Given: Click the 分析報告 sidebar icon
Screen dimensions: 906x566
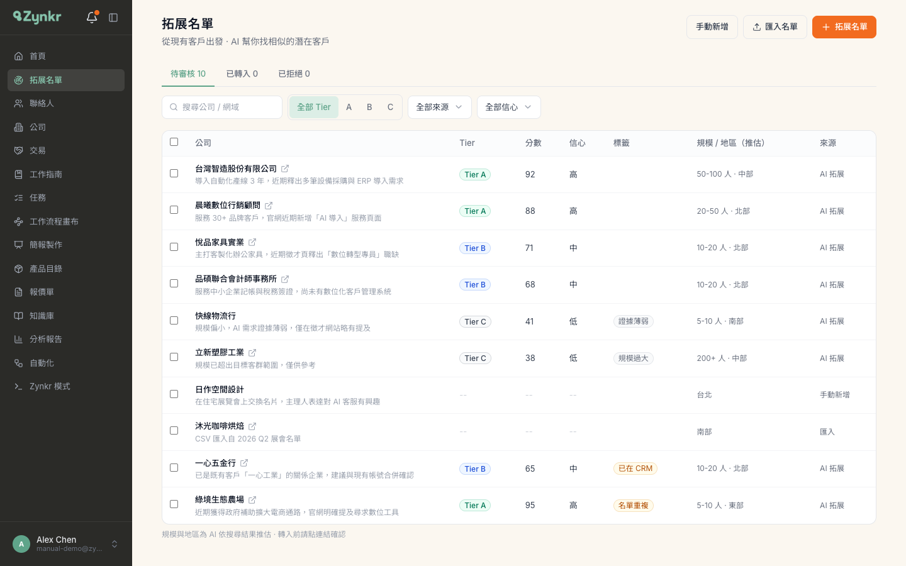Looking at the screenshot, I should (19, 339).
